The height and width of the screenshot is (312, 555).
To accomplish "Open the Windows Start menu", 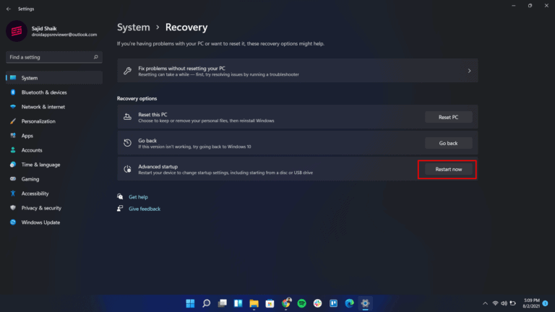I will pos(190,303).
